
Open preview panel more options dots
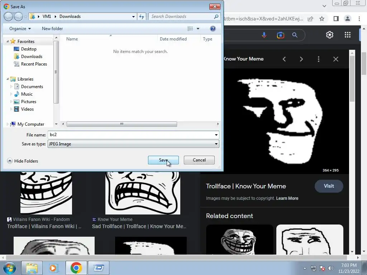point(319,59)
